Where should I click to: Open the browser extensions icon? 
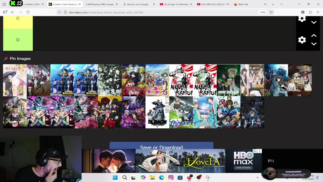[x=310, y=12]
